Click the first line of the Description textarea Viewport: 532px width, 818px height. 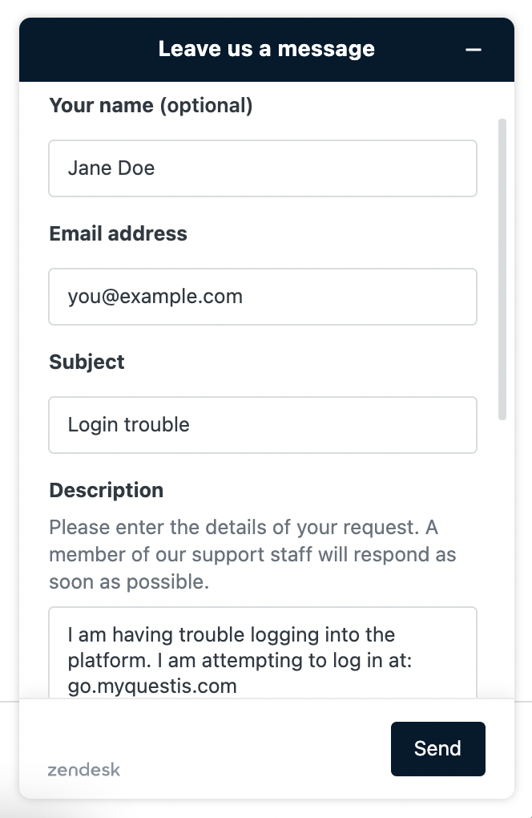tap(231, 635)
